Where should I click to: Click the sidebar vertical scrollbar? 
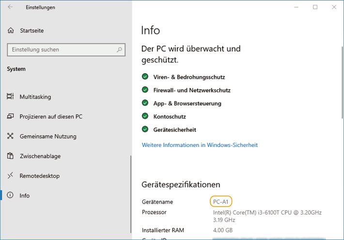coord(130,194)
